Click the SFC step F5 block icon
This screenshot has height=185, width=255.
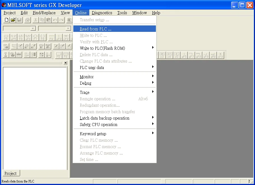(x=59, y=55)
